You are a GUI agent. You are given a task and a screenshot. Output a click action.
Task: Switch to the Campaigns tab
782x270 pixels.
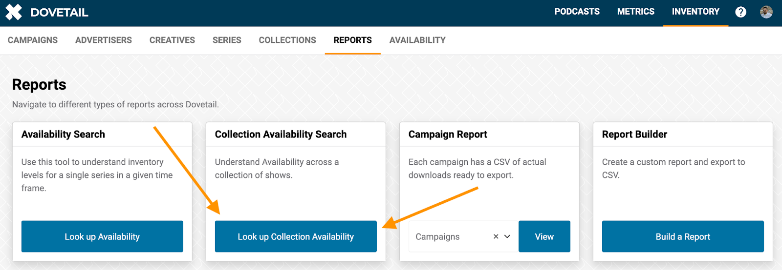(33, 40)
